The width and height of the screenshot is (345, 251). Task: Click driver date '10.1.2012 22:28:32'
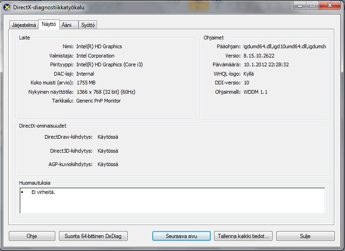266,64
